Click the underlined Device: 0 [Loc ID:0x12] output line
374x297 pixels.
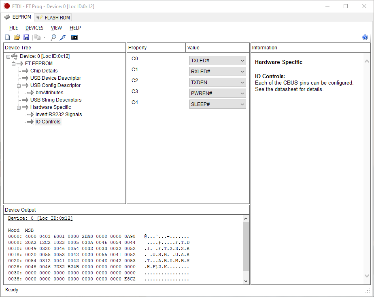pyautogui.click(x=40, y=219)
